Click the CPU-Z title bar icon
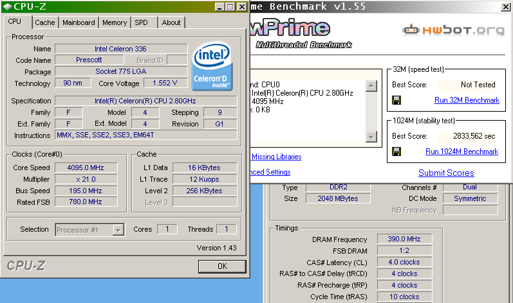513x303 pixels. click(7, 6)
